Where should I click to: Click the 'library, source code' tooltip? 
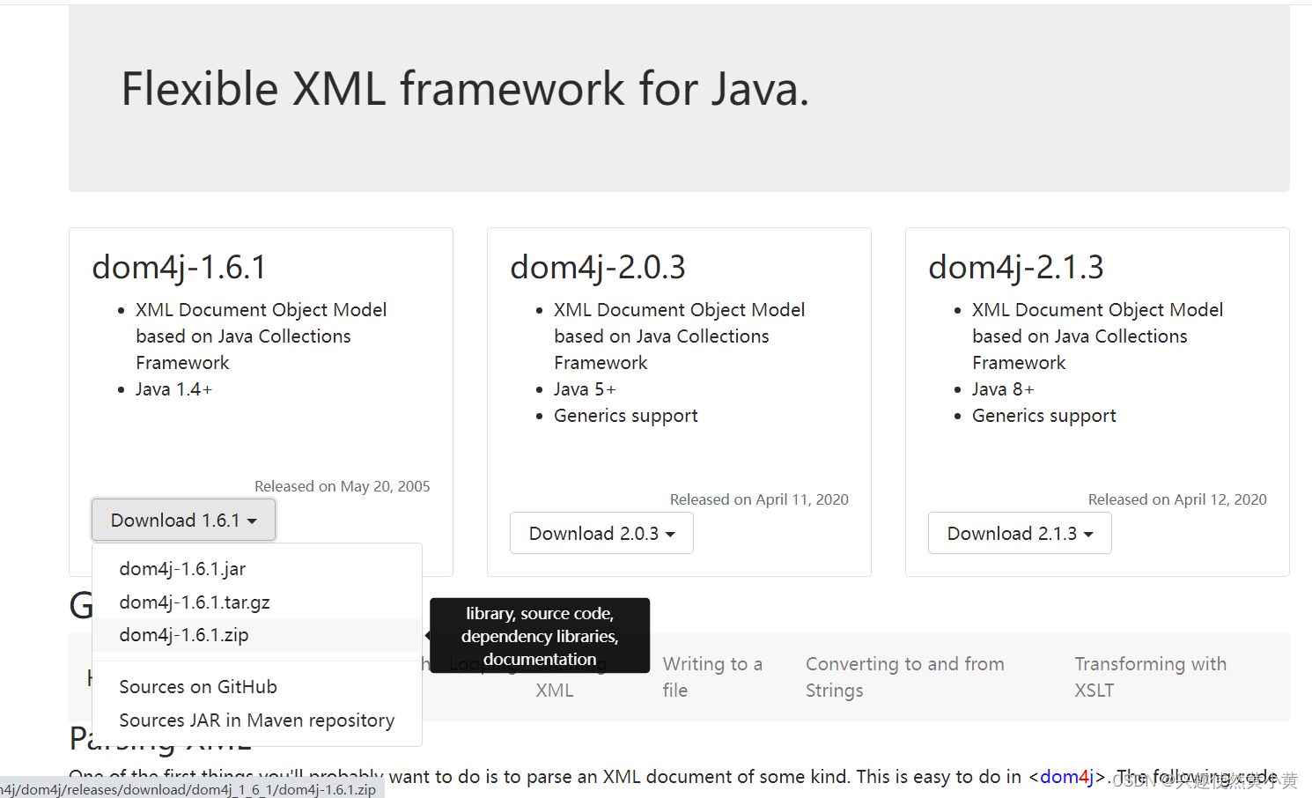[540, 636]
